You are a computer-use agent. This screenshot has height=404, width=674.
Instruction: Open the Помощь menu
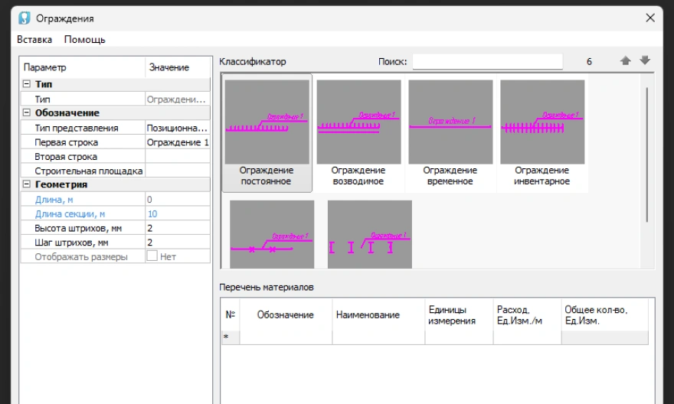coord(84,39)
